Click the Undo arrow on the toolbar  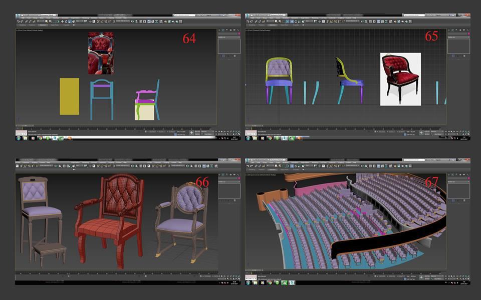point(19,22)
